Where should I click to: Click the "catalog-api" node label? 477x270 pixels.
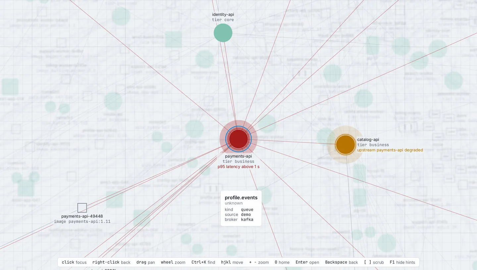pyautogui.click(x=368, y=140)
